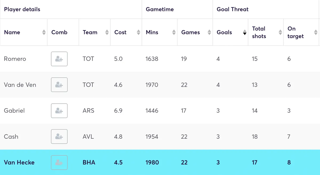Toggle sorting on the On target column

click(316, 32)
